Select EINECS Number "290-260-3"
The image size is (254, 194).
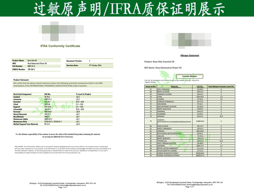(31, 69)
